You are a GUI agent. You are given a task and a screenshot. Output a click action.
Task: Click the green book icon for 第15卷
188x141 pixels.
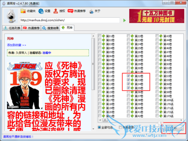104,92
